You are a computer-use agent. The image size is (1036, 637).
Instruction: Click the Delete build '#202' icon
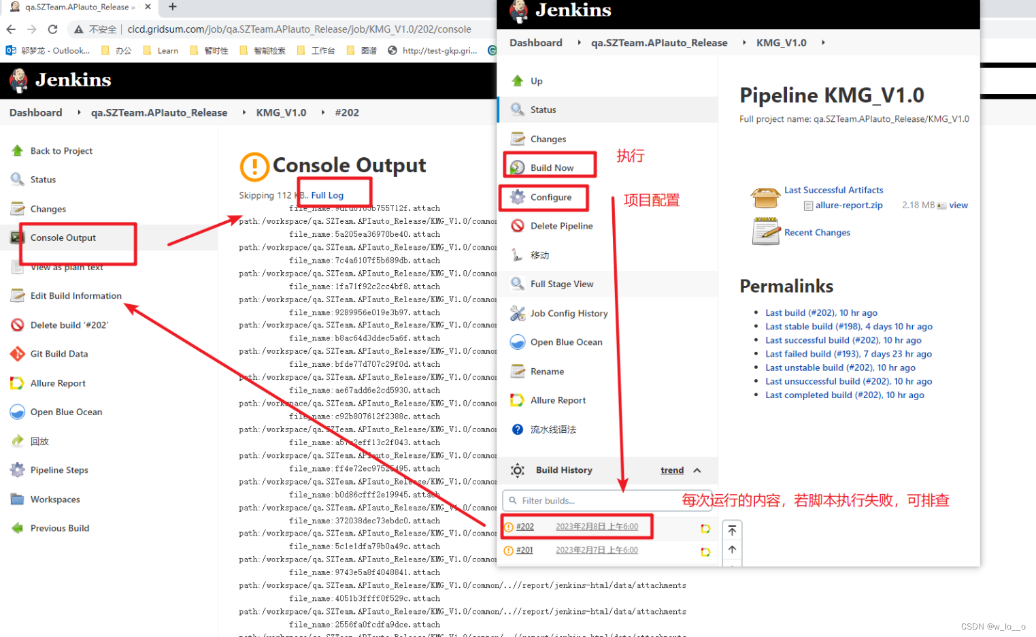17,325
